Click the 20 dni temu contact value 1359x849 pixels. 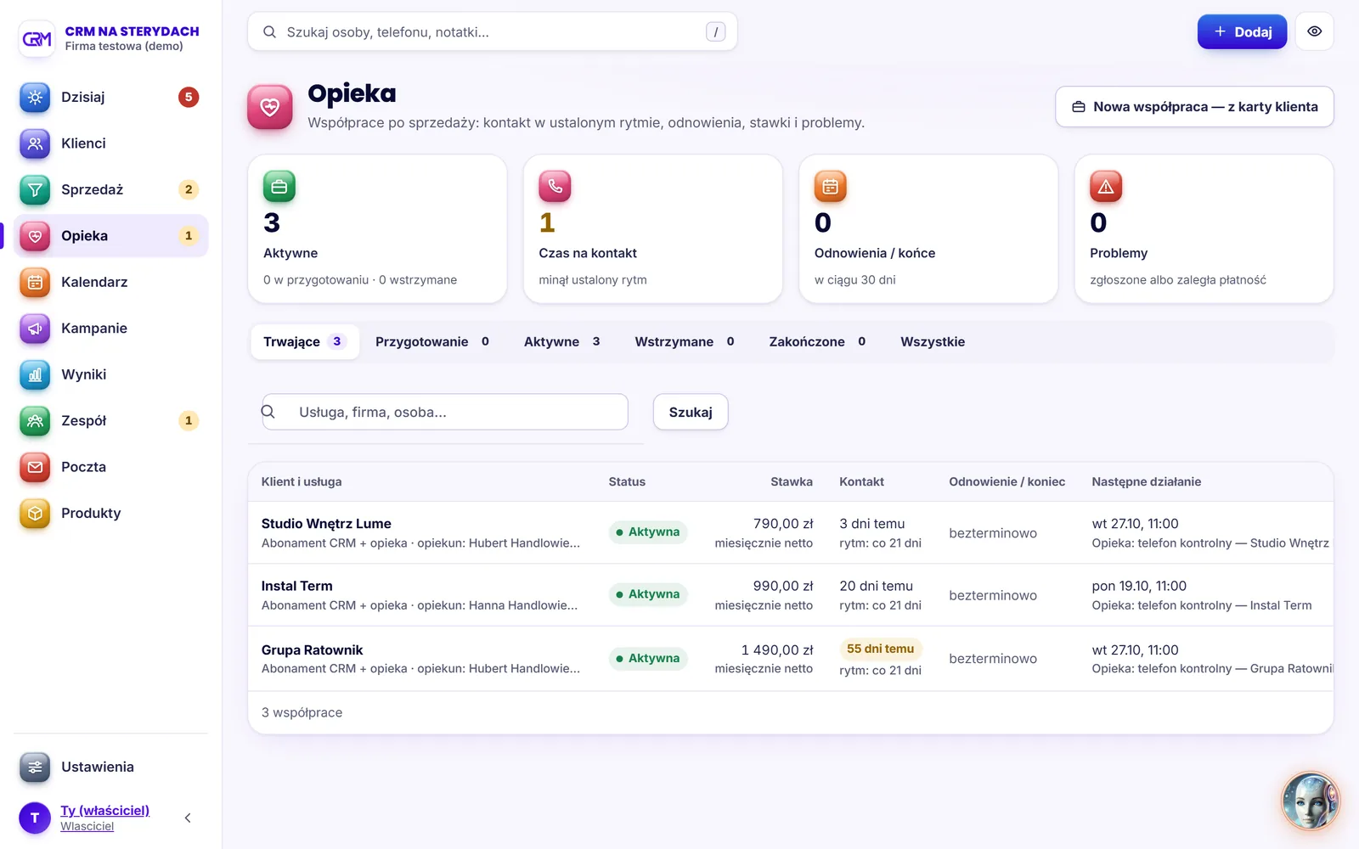pos(877,586)
